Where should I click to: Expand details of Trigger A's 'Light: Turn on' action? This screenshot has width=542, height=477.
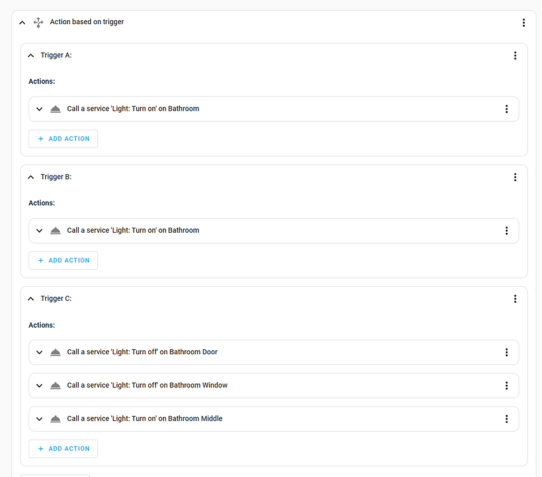(39, 108)
